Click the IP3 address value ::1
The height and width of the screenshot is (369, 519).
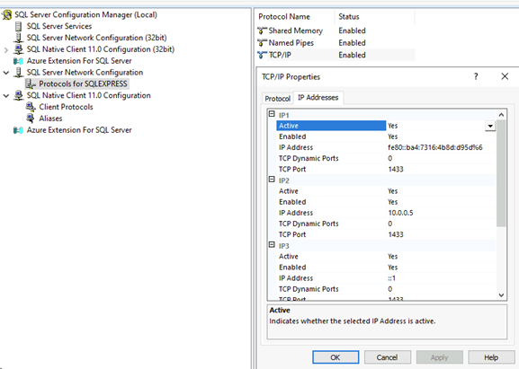coord(391,278)
